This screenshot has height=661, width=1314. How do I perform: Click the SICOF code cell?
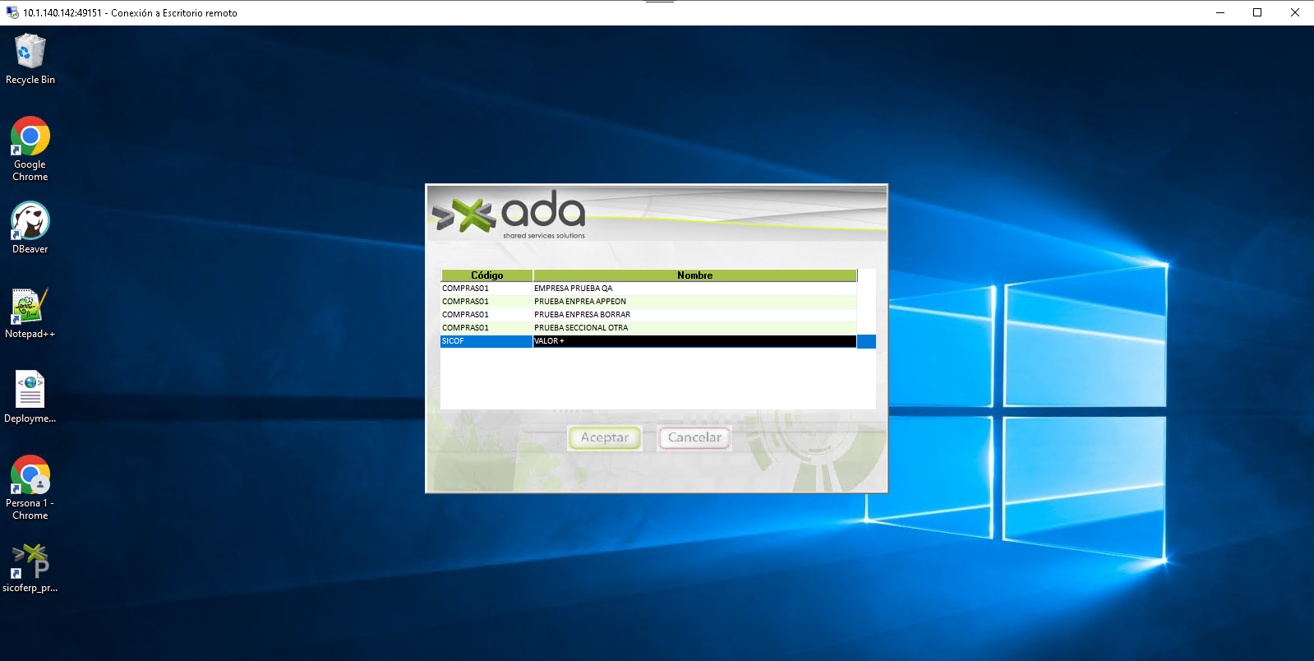[486, 341]
